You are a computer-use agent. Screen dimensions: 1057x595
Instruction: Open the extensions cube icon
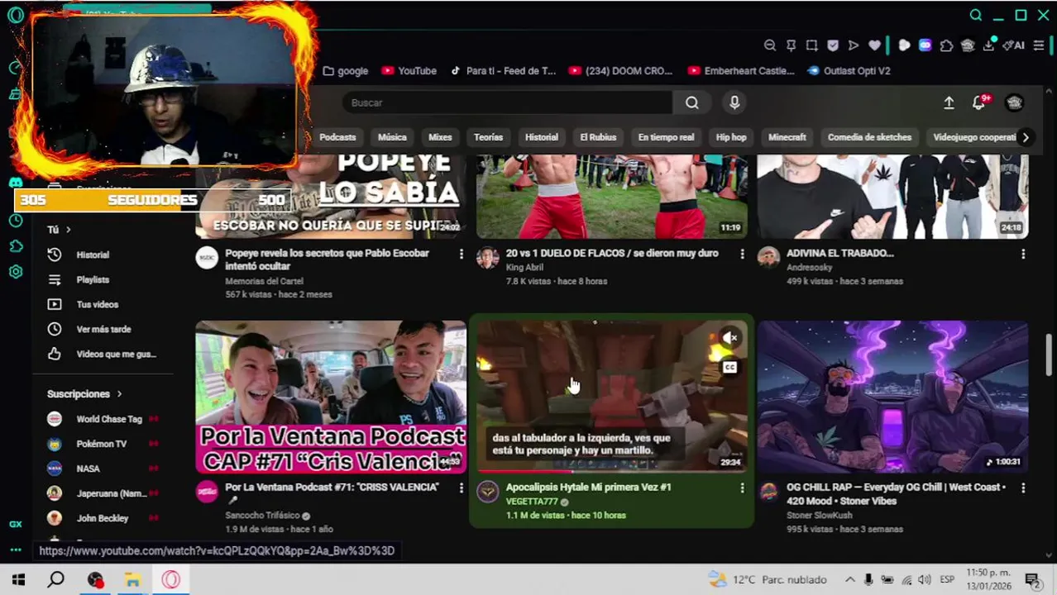946,45
